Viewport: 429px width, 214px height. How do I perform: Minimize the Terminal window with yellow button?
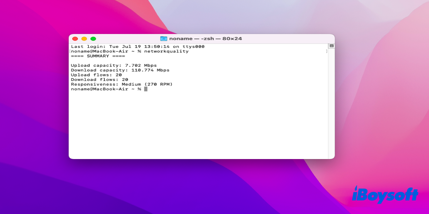(x=84, y=39)
